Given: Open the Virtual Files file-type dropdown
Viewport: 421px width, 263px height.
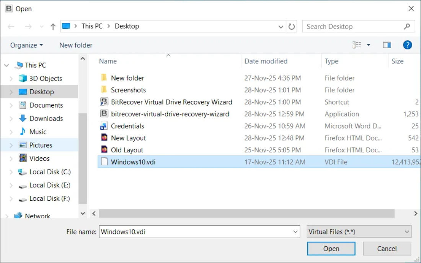Looking at the screenshot, I should pos(406,231).
